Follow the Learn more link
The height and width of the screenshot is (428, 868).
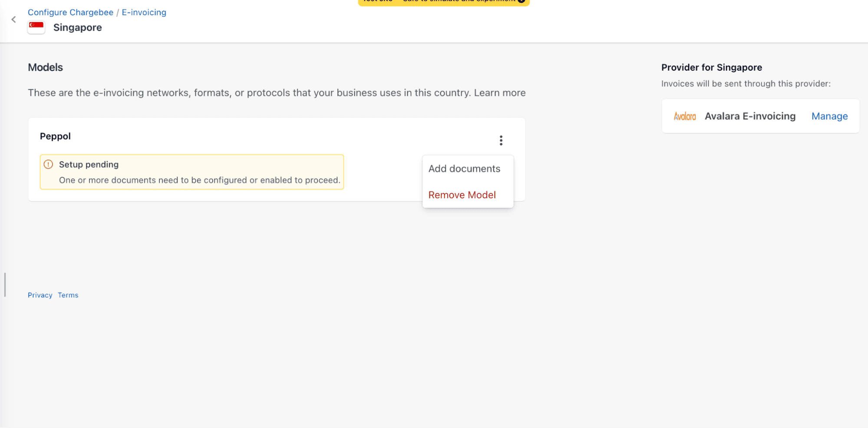[499, 93]
